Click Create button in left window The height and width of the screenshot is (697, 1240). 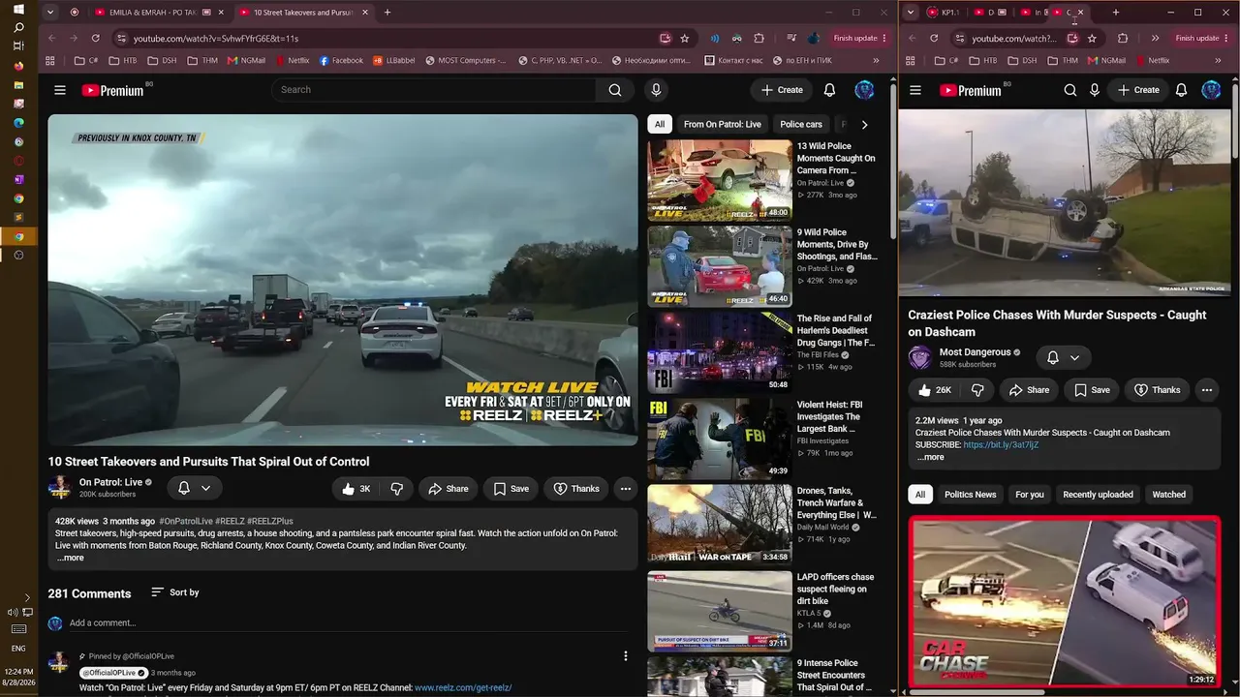coord(782,90)
